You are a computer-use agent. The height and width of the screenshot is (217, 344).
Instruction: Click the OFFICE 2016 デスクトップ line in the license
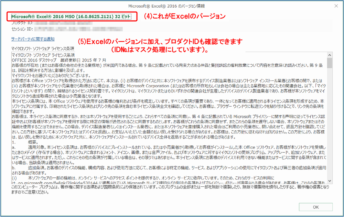tap(59, 60)
